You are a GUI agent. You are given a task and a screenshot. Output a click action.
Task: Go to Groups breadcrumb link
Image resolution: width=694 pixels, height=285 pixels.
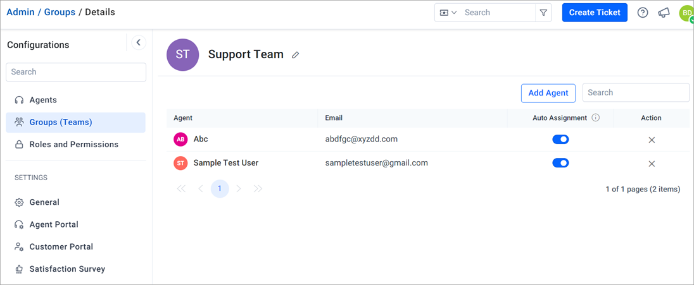click(60, 13)
